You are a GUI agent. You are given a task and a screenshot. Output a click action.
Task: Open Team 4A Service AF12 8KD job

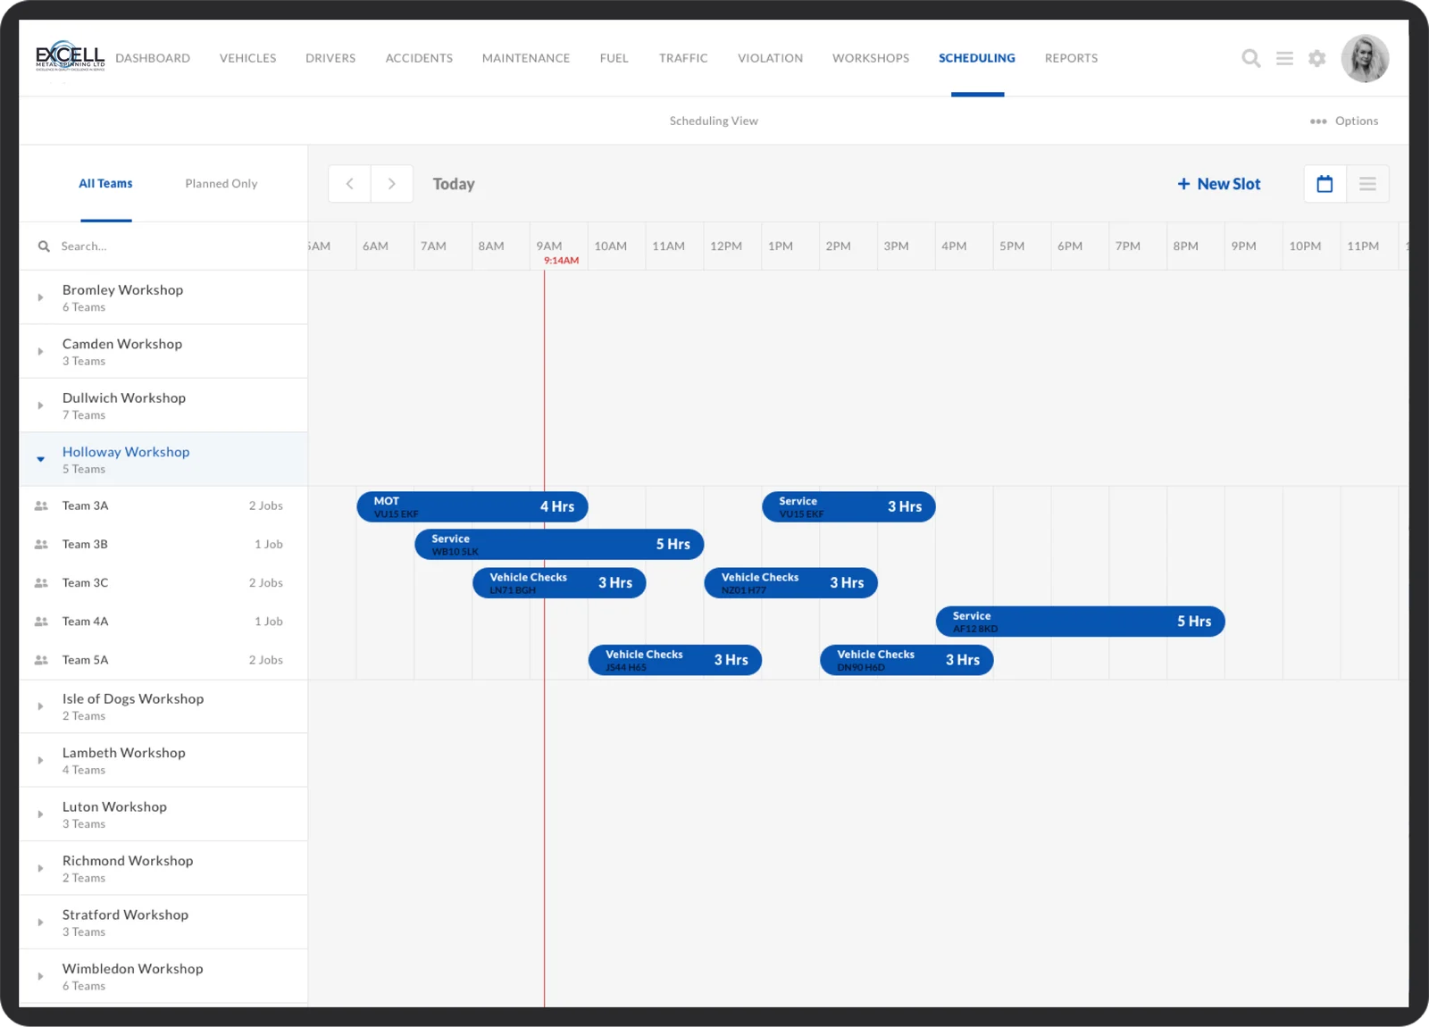pos(1081,622)
